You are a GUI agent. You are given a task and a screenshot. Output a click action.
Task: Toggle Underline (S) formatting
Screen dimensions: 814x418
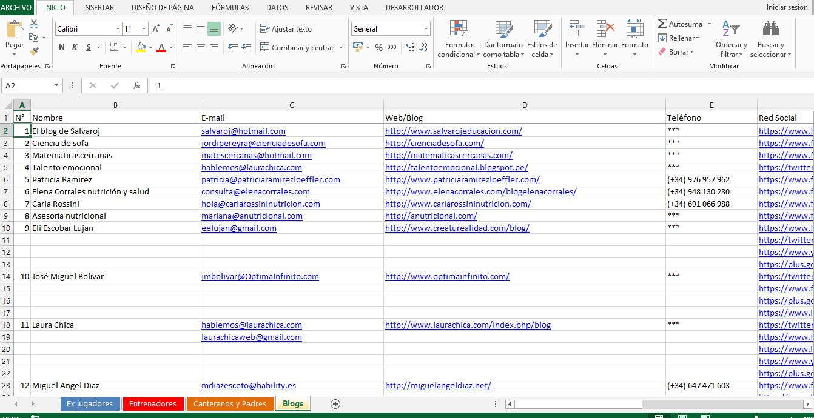tap(89, 47)
